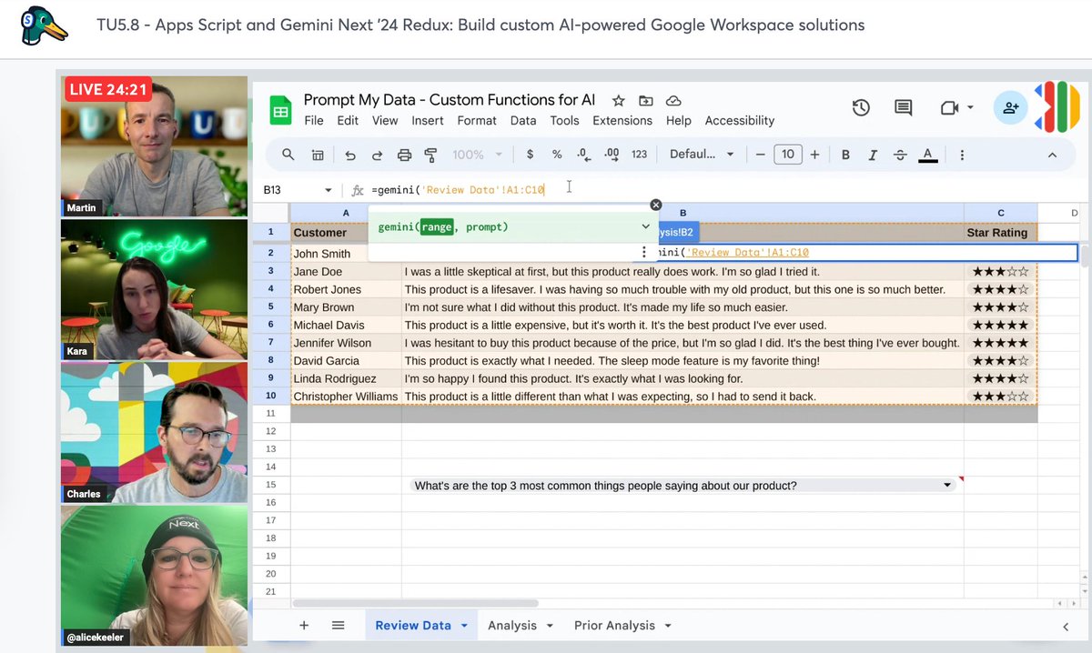The width and height of the screenshot is (1092, 653).
Task: Open the Extensions menu
Action: (622, 120)
